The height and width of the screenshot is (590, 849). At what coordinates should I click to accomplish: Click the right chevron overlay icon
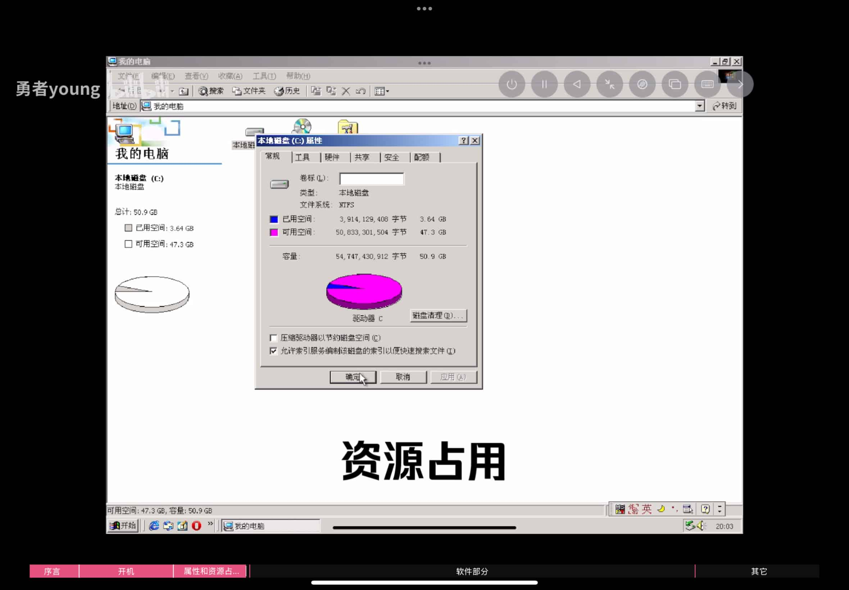[740, 84]
